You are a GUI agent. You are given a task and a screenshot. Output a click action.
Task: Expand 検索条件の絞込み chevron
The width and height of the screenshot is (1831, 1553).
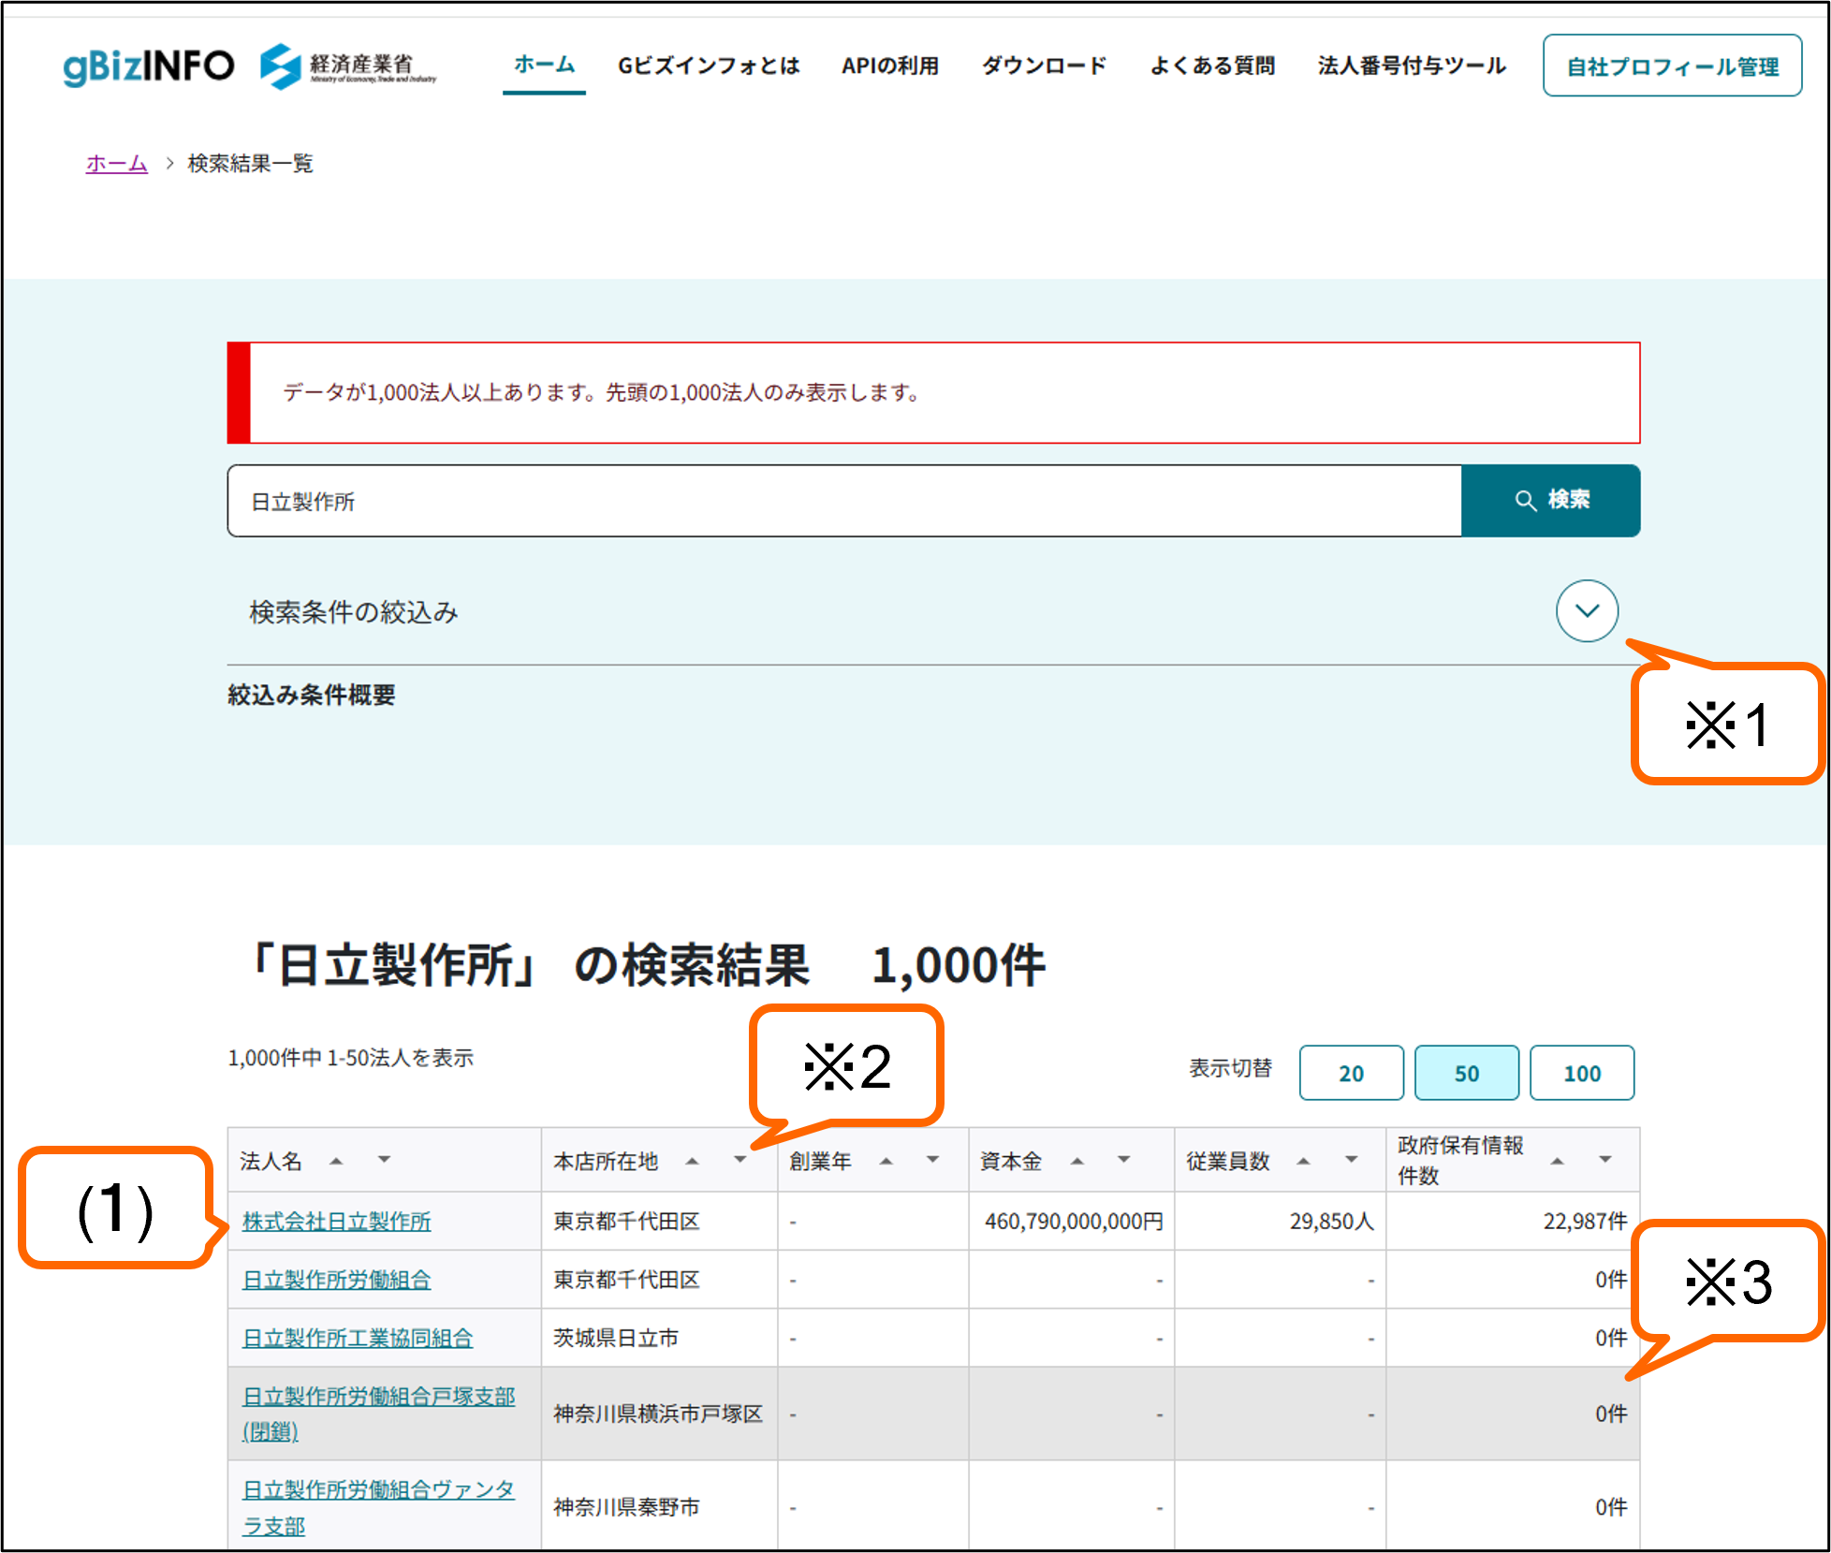tap(1587, 611)
